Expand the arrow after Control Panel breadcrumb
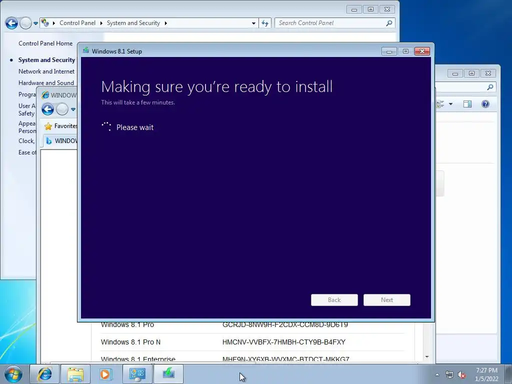This screenshot has height=384, width=512. pos(101,23)
